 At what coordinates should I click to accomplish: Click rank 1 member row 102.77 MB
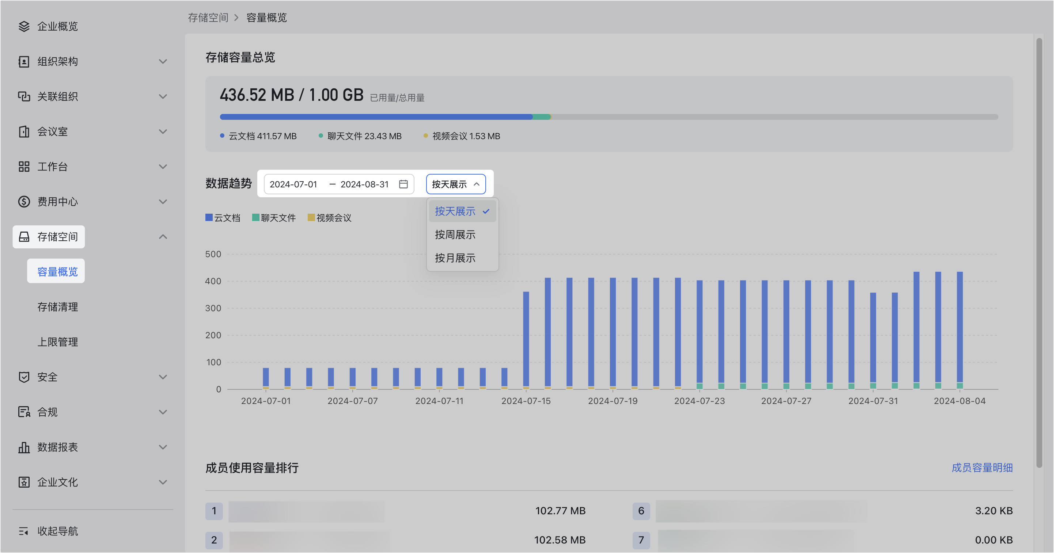pyautogui.click(x=396, y=511)
